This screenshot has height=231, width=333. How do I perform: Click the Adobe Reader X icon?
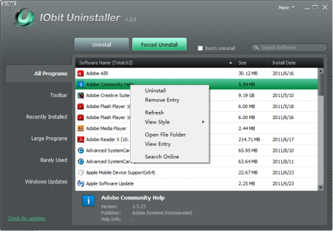(80, 140)
